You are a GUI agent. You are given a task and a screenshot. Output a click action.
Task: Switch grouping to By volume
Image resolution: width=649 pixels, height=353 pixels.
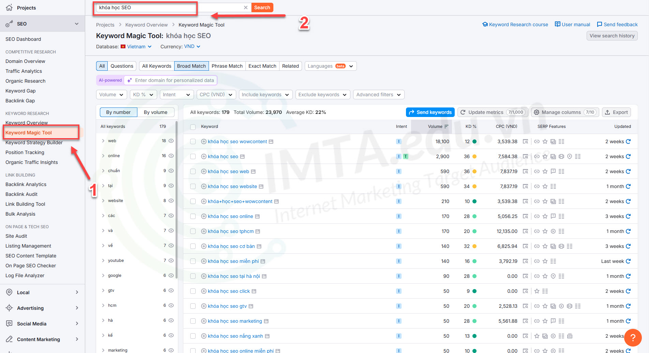(155, 112)
